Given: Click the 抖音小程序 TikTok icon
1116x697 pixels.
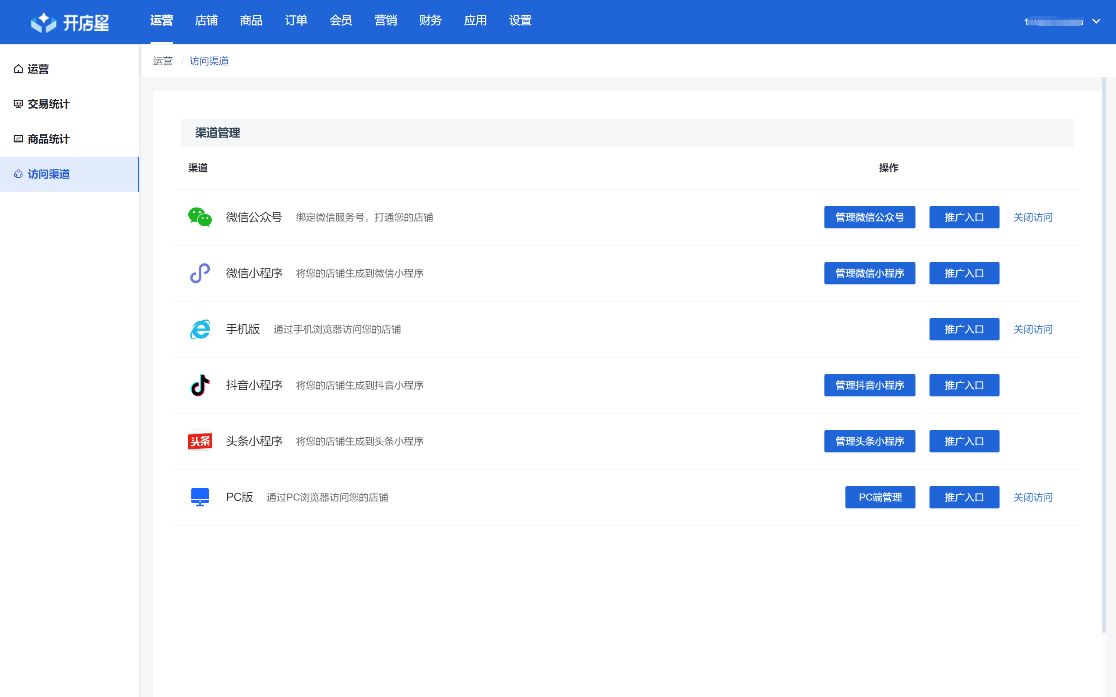Looking at the screenshot, I should click(x=200, y=385).
